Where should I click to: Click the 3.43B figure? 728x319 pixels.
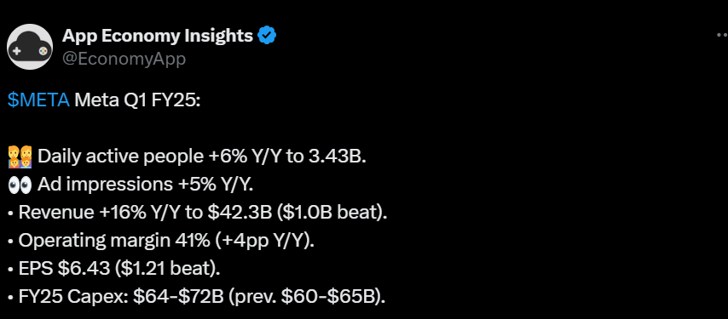[x=337, y=157]
